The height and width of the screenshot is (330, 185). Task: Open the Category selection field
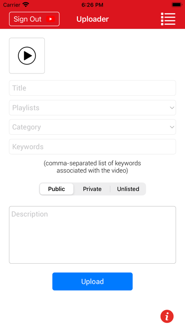[92, 127]
